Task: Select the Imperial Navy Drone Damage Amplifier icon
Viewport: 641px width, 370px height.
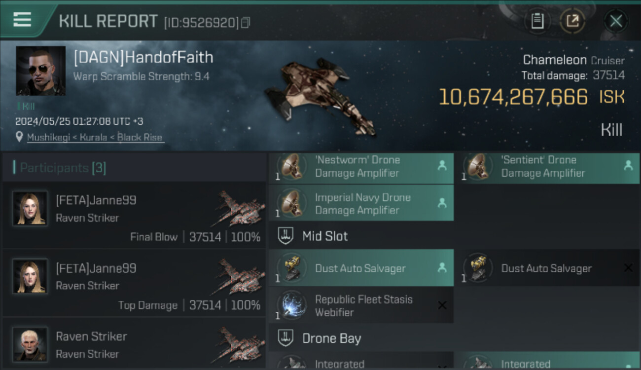Action: [x=291, y=202]
